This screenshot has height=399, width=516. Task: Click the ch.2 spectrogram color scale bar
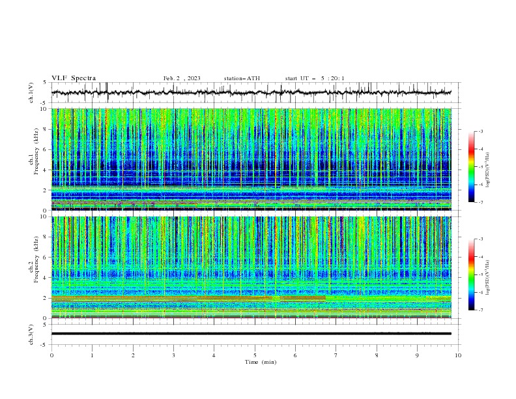[x=472, y=274]
